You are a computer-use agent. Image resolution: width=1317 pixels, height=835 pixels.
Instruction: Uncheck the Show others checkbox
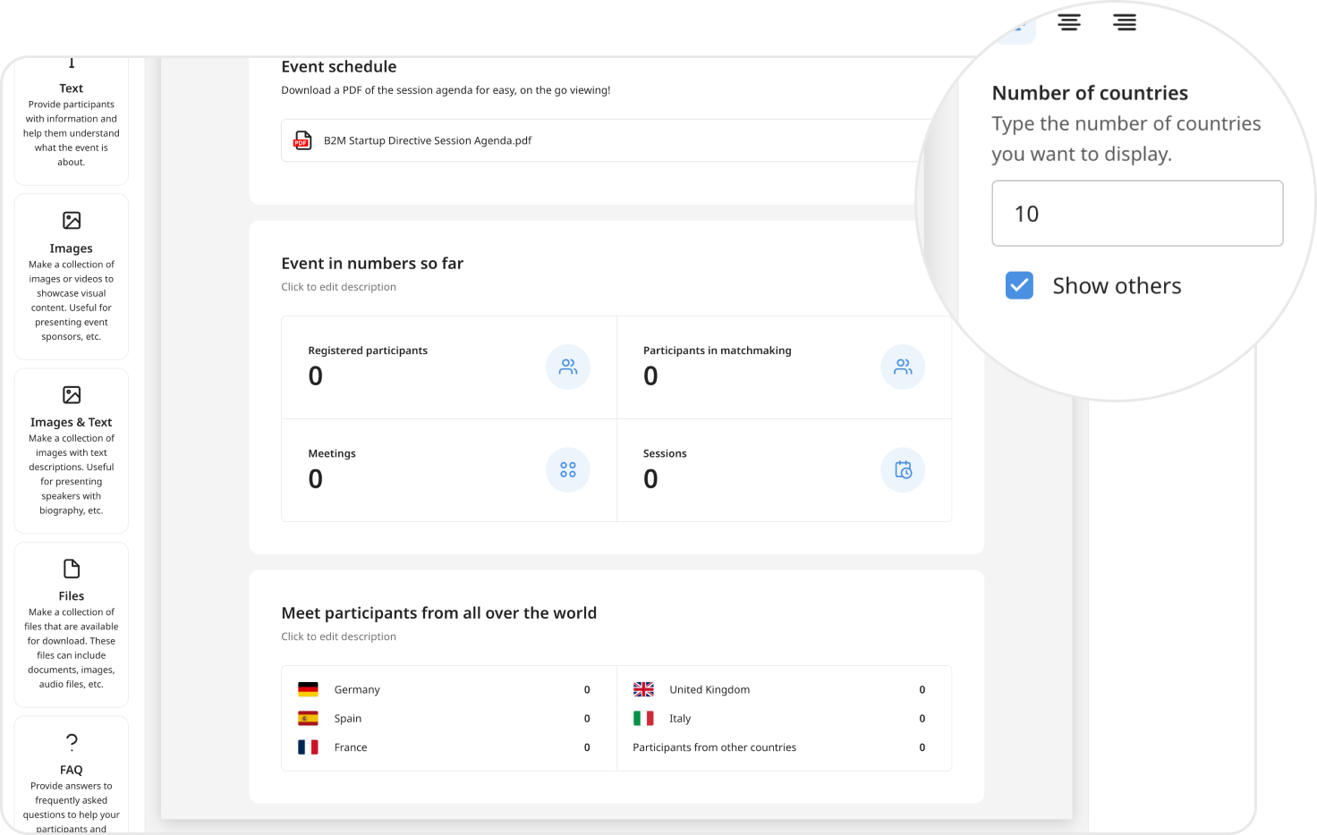1019,285
